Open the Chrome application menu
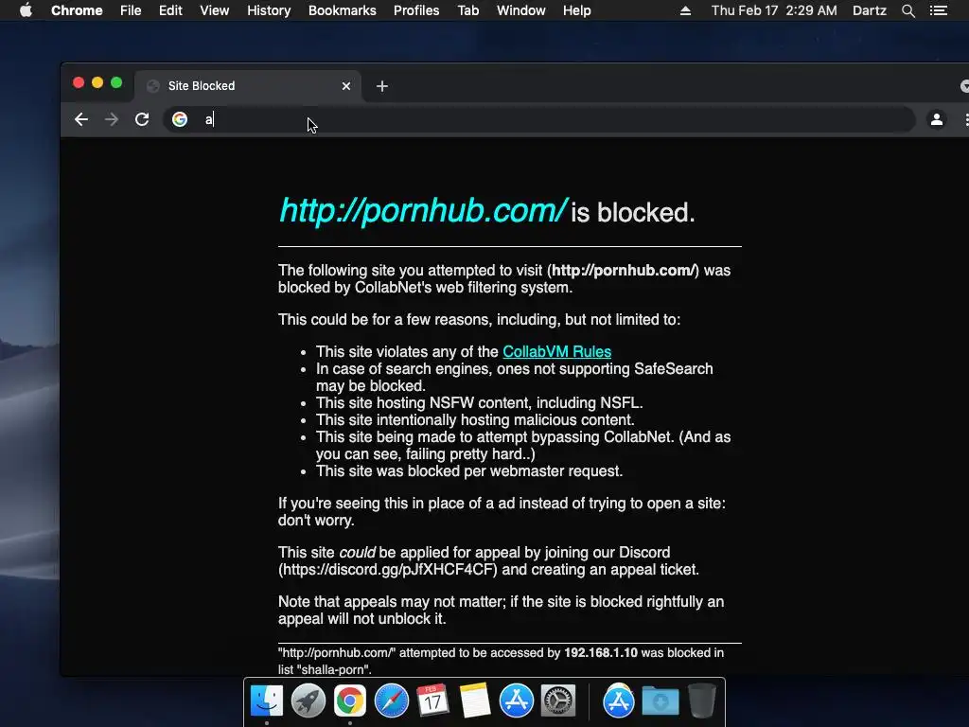The height and width of the screenshot is (727, 969). [x=77, y=10]
